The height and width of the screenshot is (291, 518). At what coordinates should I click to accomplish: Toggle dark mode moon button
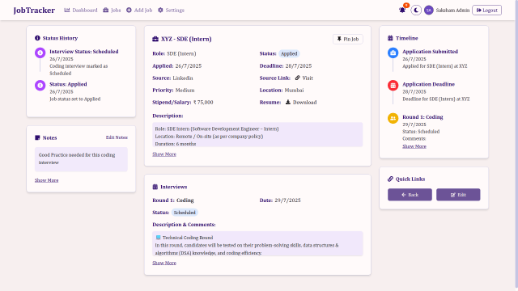click(x=416, y=11)
